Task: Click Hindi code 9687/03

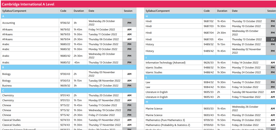Action: pos(209,26)
